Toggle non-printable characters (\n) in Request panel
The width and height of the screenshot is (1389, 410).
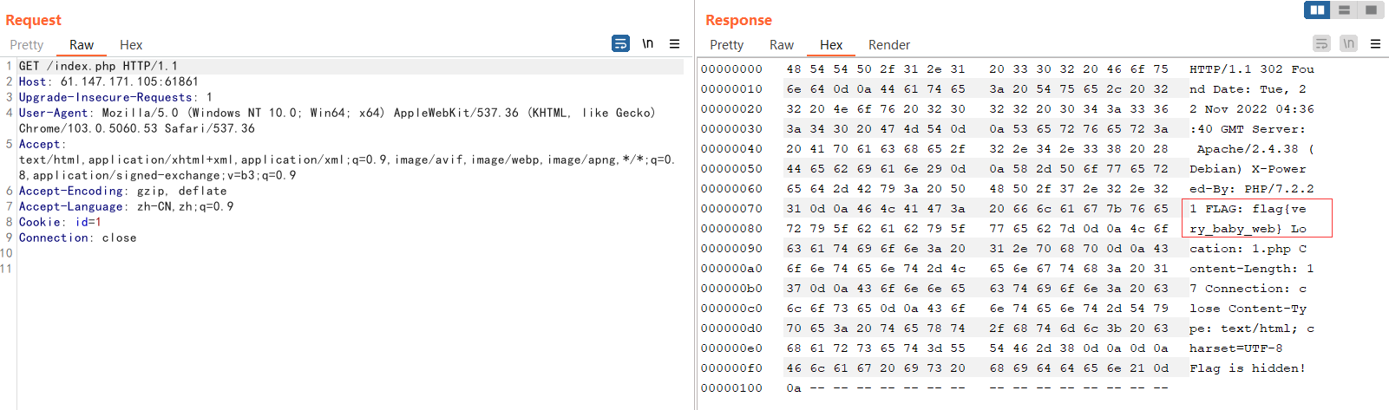[647, 43]
